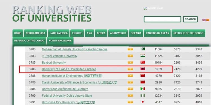This screenshot has height=105, width=211.
Task: Open the OCEANIA menu tab
Action: coord(136,33)
